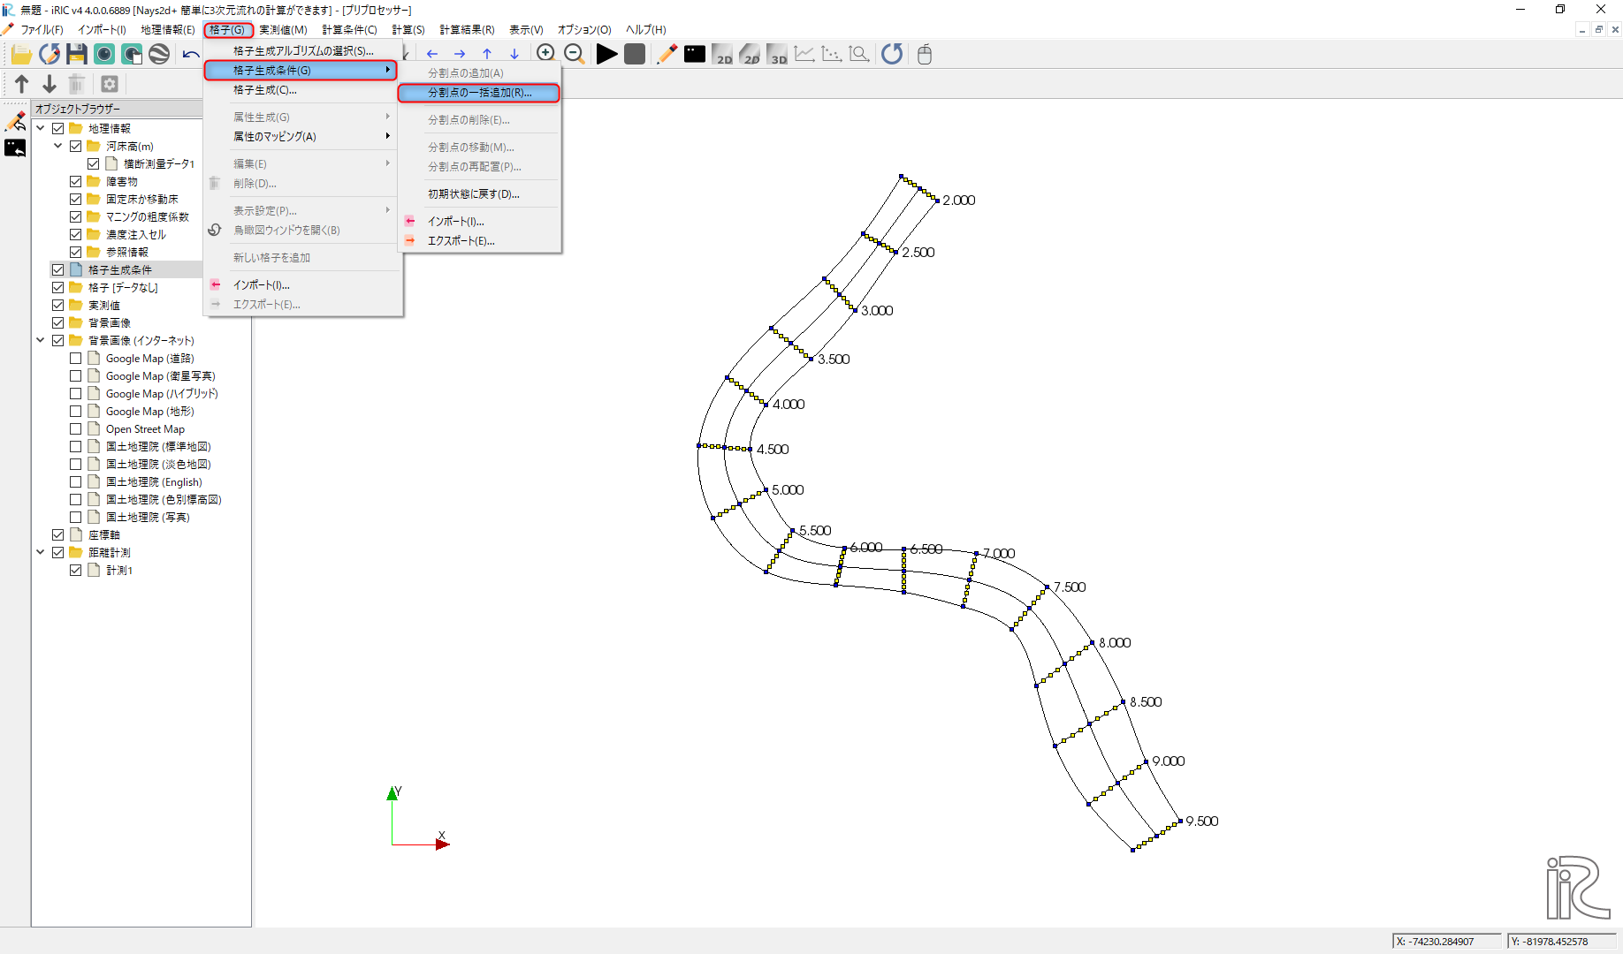
Task: Open the 計算結果(R) menu
Action: [x=468, y=30]
